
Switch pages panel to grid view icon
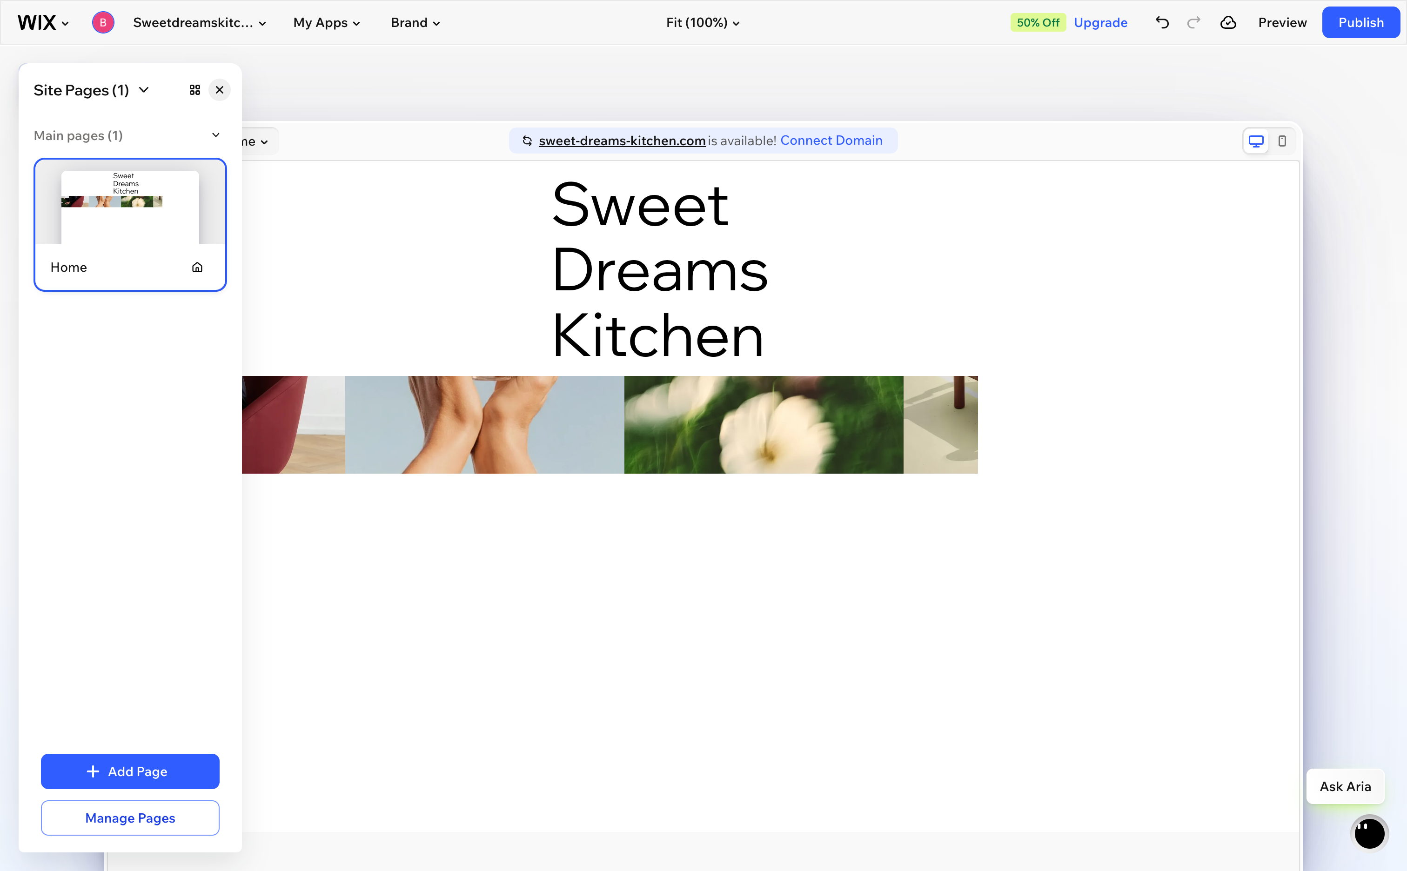click(x=194, y=90)
